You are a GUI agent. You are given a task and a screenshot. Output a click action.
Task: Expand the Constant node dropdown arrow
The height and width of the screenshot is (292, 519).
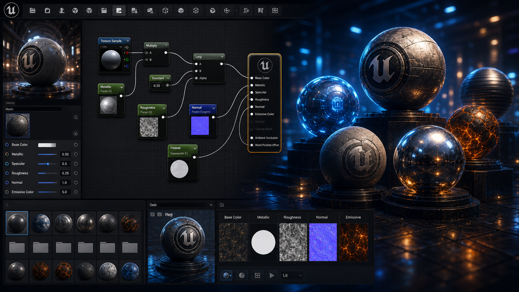(x=168, y=78)
